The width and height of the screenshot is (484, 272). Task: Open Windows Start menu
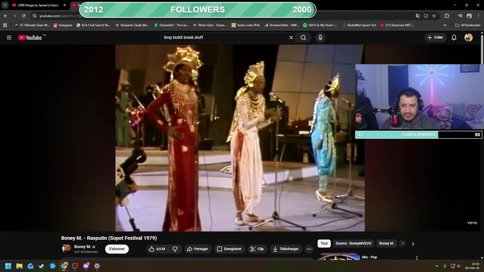point(8,266)
